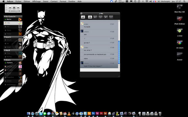
Task: Open Safari from the dock
Action: click(x=33, y=113)
